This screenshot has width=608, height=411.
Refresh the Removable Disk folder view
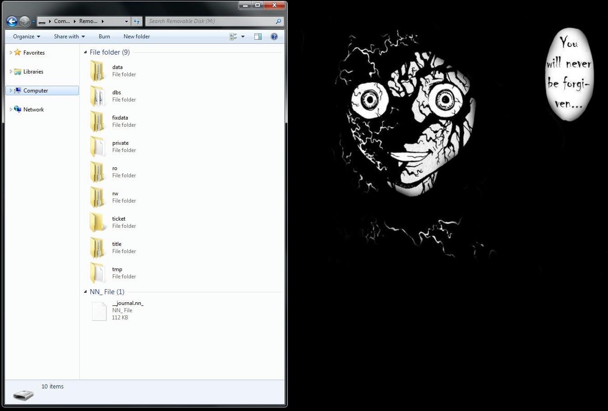[137, 21]
